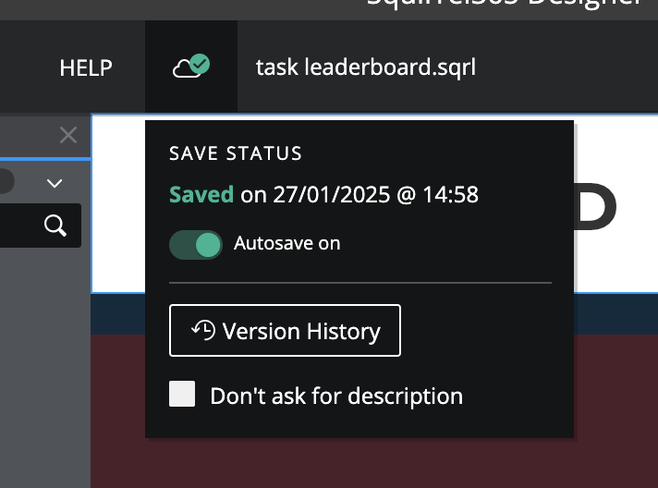Click the Autosave on label
658x488 pixels.
(287, 243)
